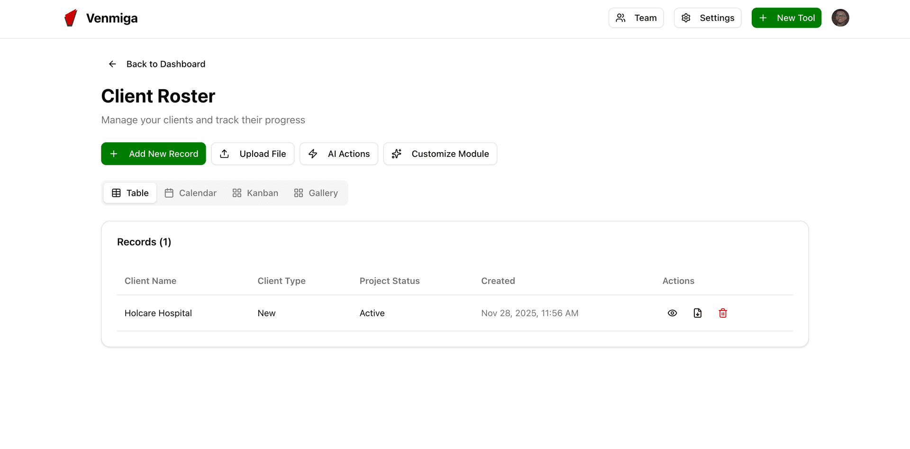View the Holcare Hospital record with eye icon
Image resolution: width=910 pixels, height=449 pixels.
tap(672, 313)
